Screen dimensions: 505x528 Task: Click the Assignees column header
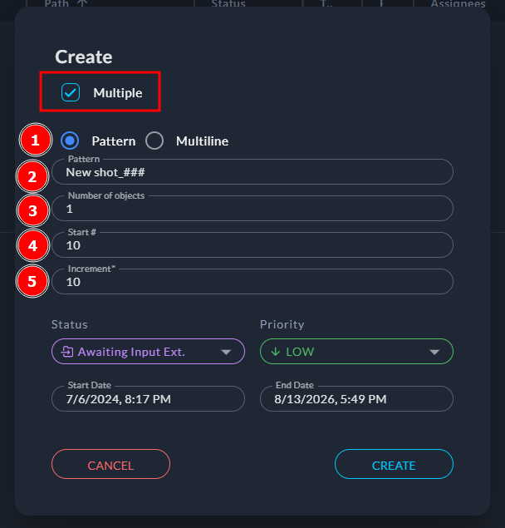coord(458,4)
